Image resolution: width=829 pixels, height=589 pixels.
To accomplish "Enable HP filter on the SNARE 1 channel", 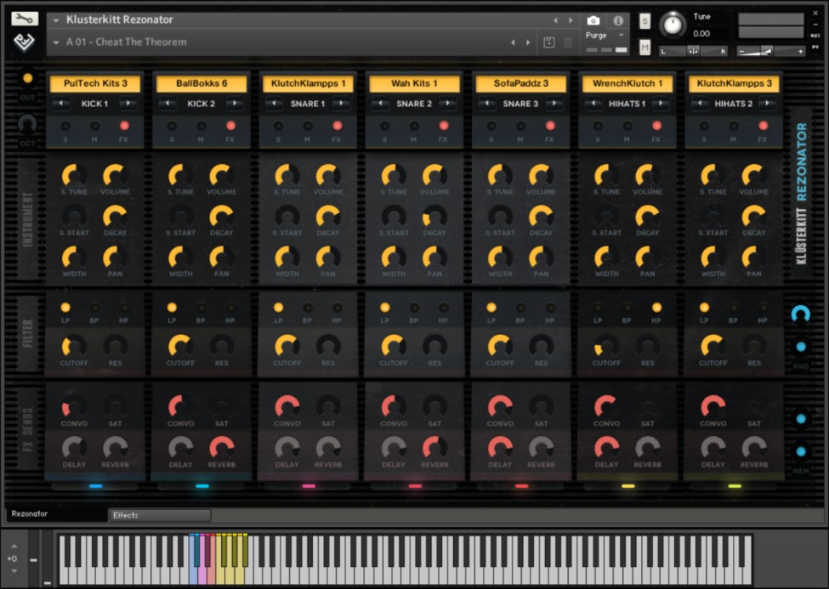I will coord(337,308).
